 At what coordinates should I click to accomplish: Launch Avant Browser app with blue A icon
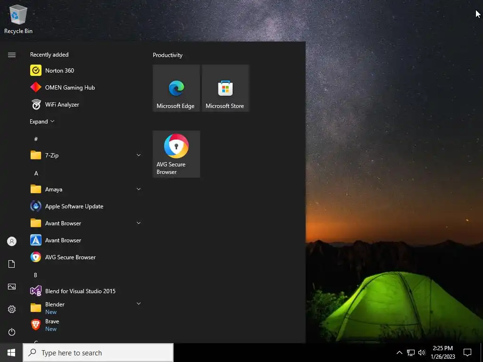click(x=86, y=240)
